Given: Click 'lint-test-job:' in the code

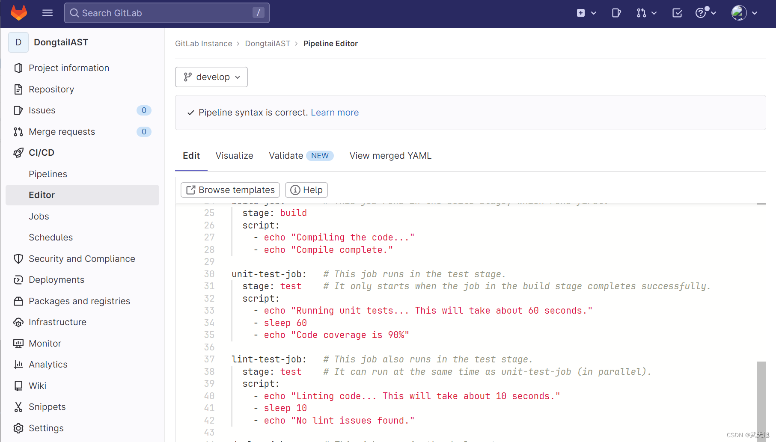Looking at the screenshot, I should [x=269, y=359].
